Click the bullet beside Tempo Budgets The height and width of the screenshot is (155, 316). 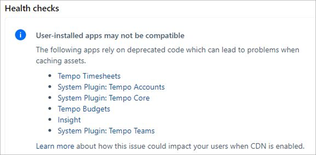[x=50, y=109]
